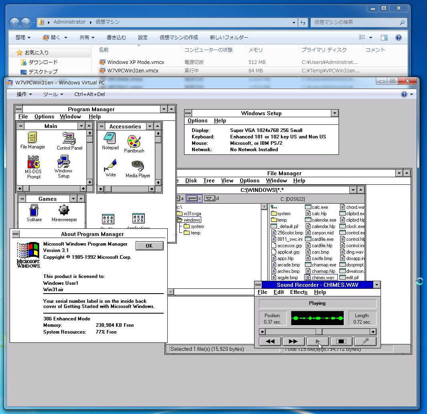Click 書き込む in Explorer toolbar
427x414 pixels.
(x=116, y=38)
